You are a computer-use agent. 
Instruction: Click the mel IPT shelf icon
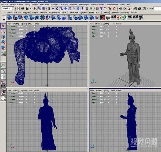click(x=141, y=18)
